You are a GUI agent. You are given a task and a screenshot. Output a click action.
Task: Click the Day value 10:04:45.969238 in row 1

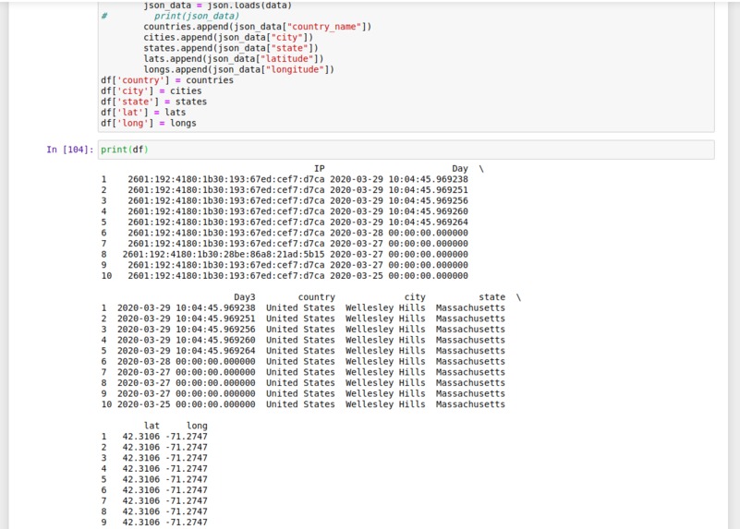[428, 179]
